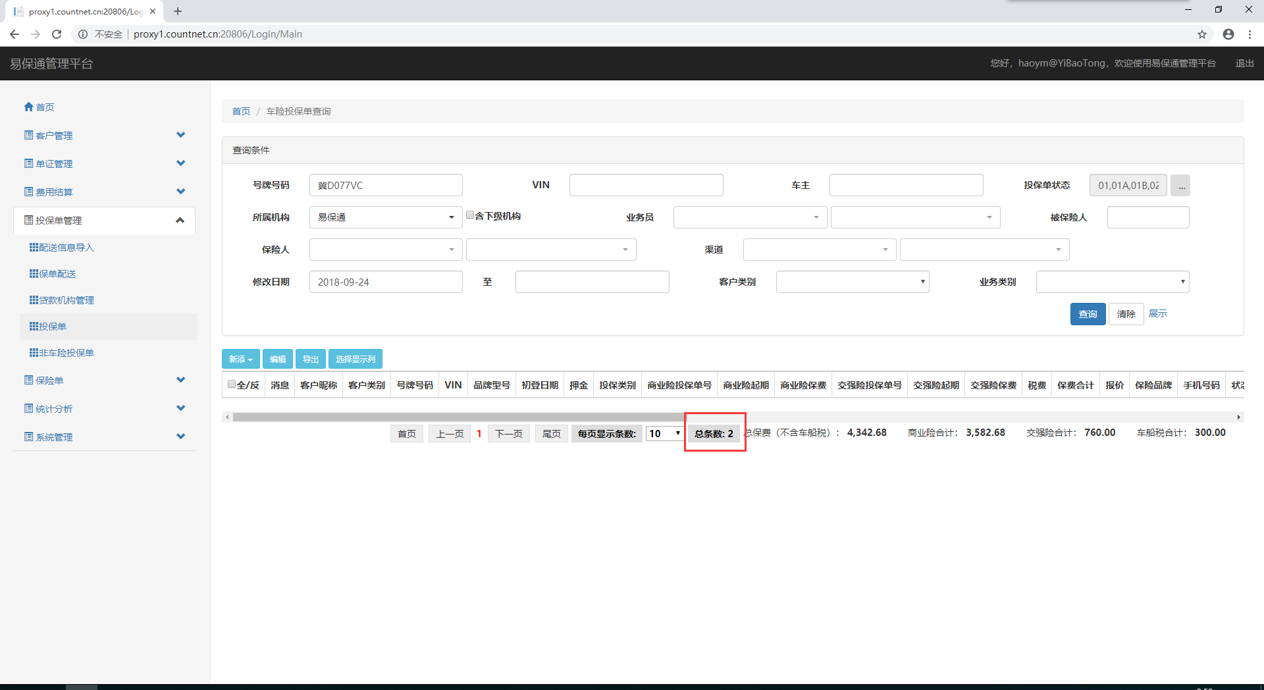This screenshot has height=690, width=1264.
Task: Click the 投保单 grid icon
Action: [x=34, y=326]
